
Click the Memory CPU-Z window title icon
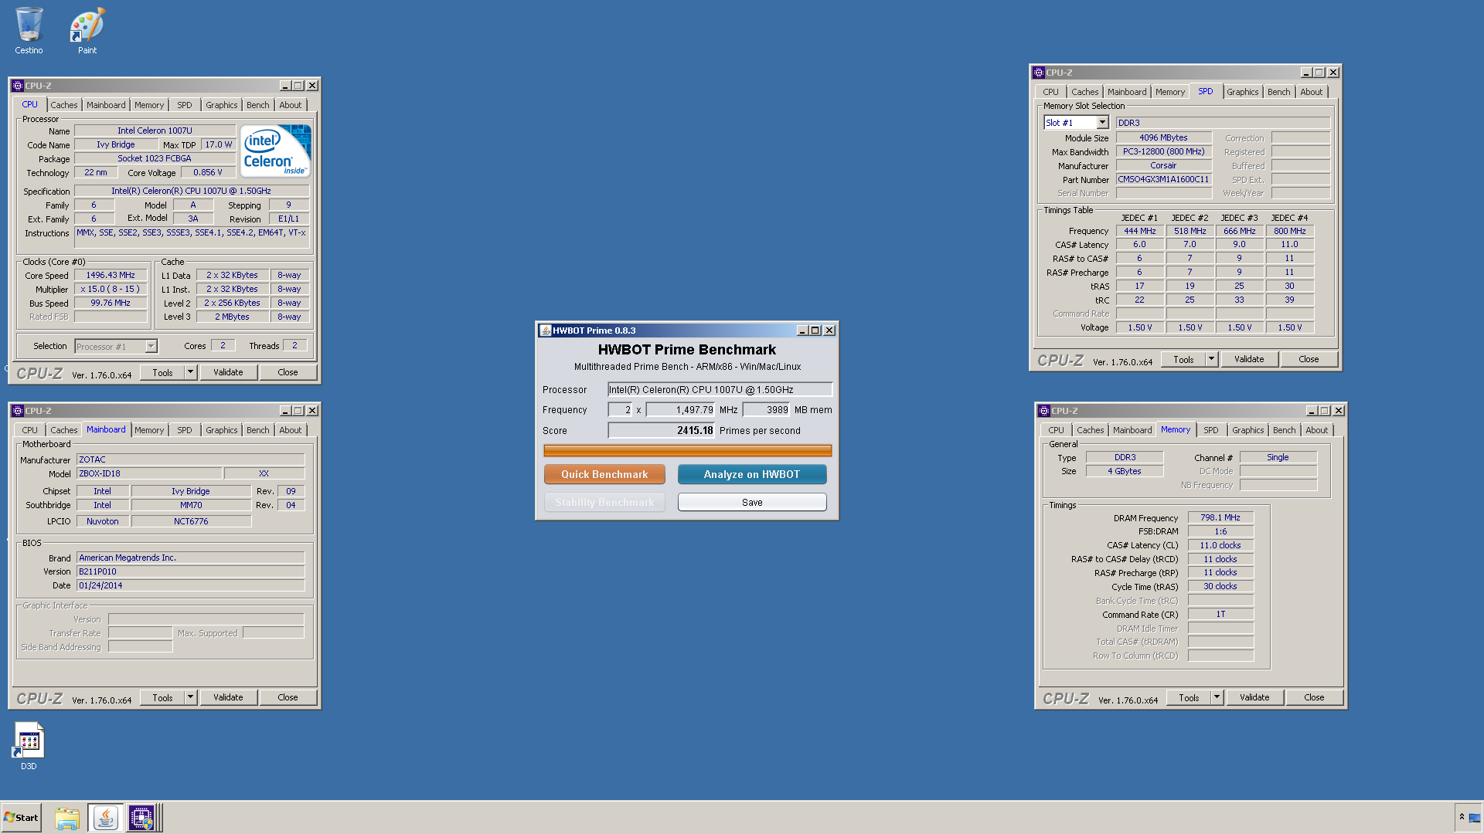[x=1044, y=411]
